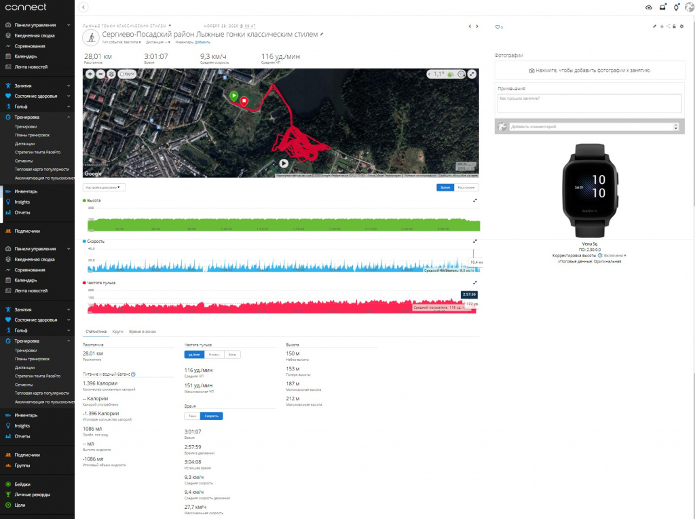Open Личные рекорды in the sidebar
This screenshot has width=695, height=519.
coord(32,495)
